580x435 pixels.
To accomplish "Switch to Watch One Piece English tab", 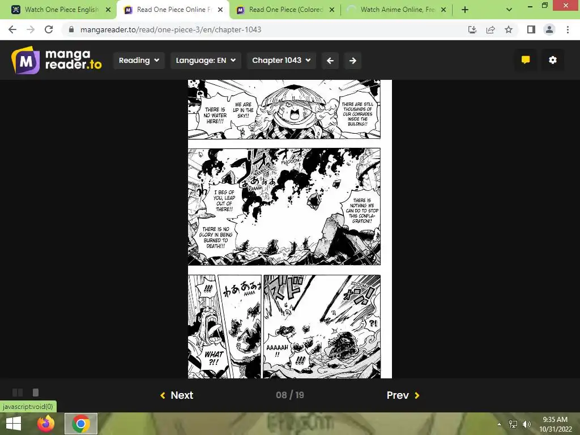I will coord(62,10).
